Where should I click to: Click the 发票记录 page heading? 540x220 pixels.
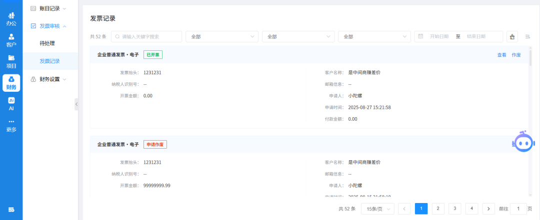click(102, 18)
